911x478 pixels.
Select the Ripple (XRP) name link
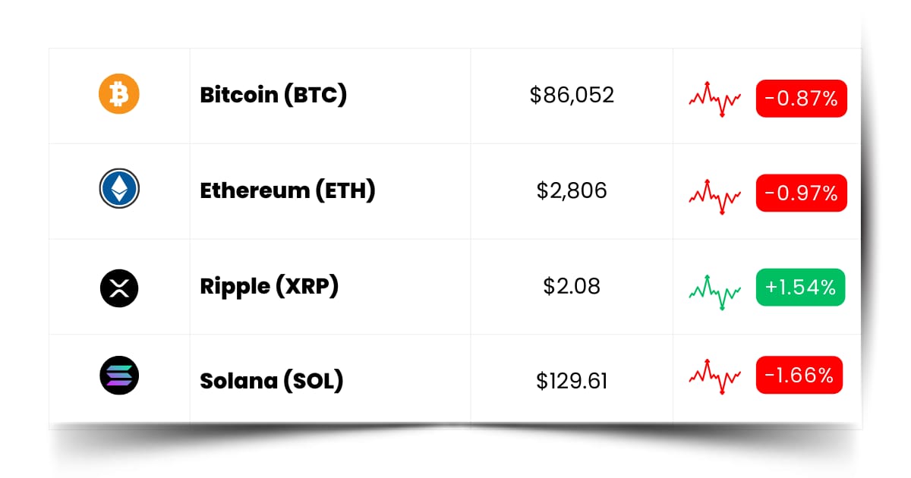(x=269, y=286)
